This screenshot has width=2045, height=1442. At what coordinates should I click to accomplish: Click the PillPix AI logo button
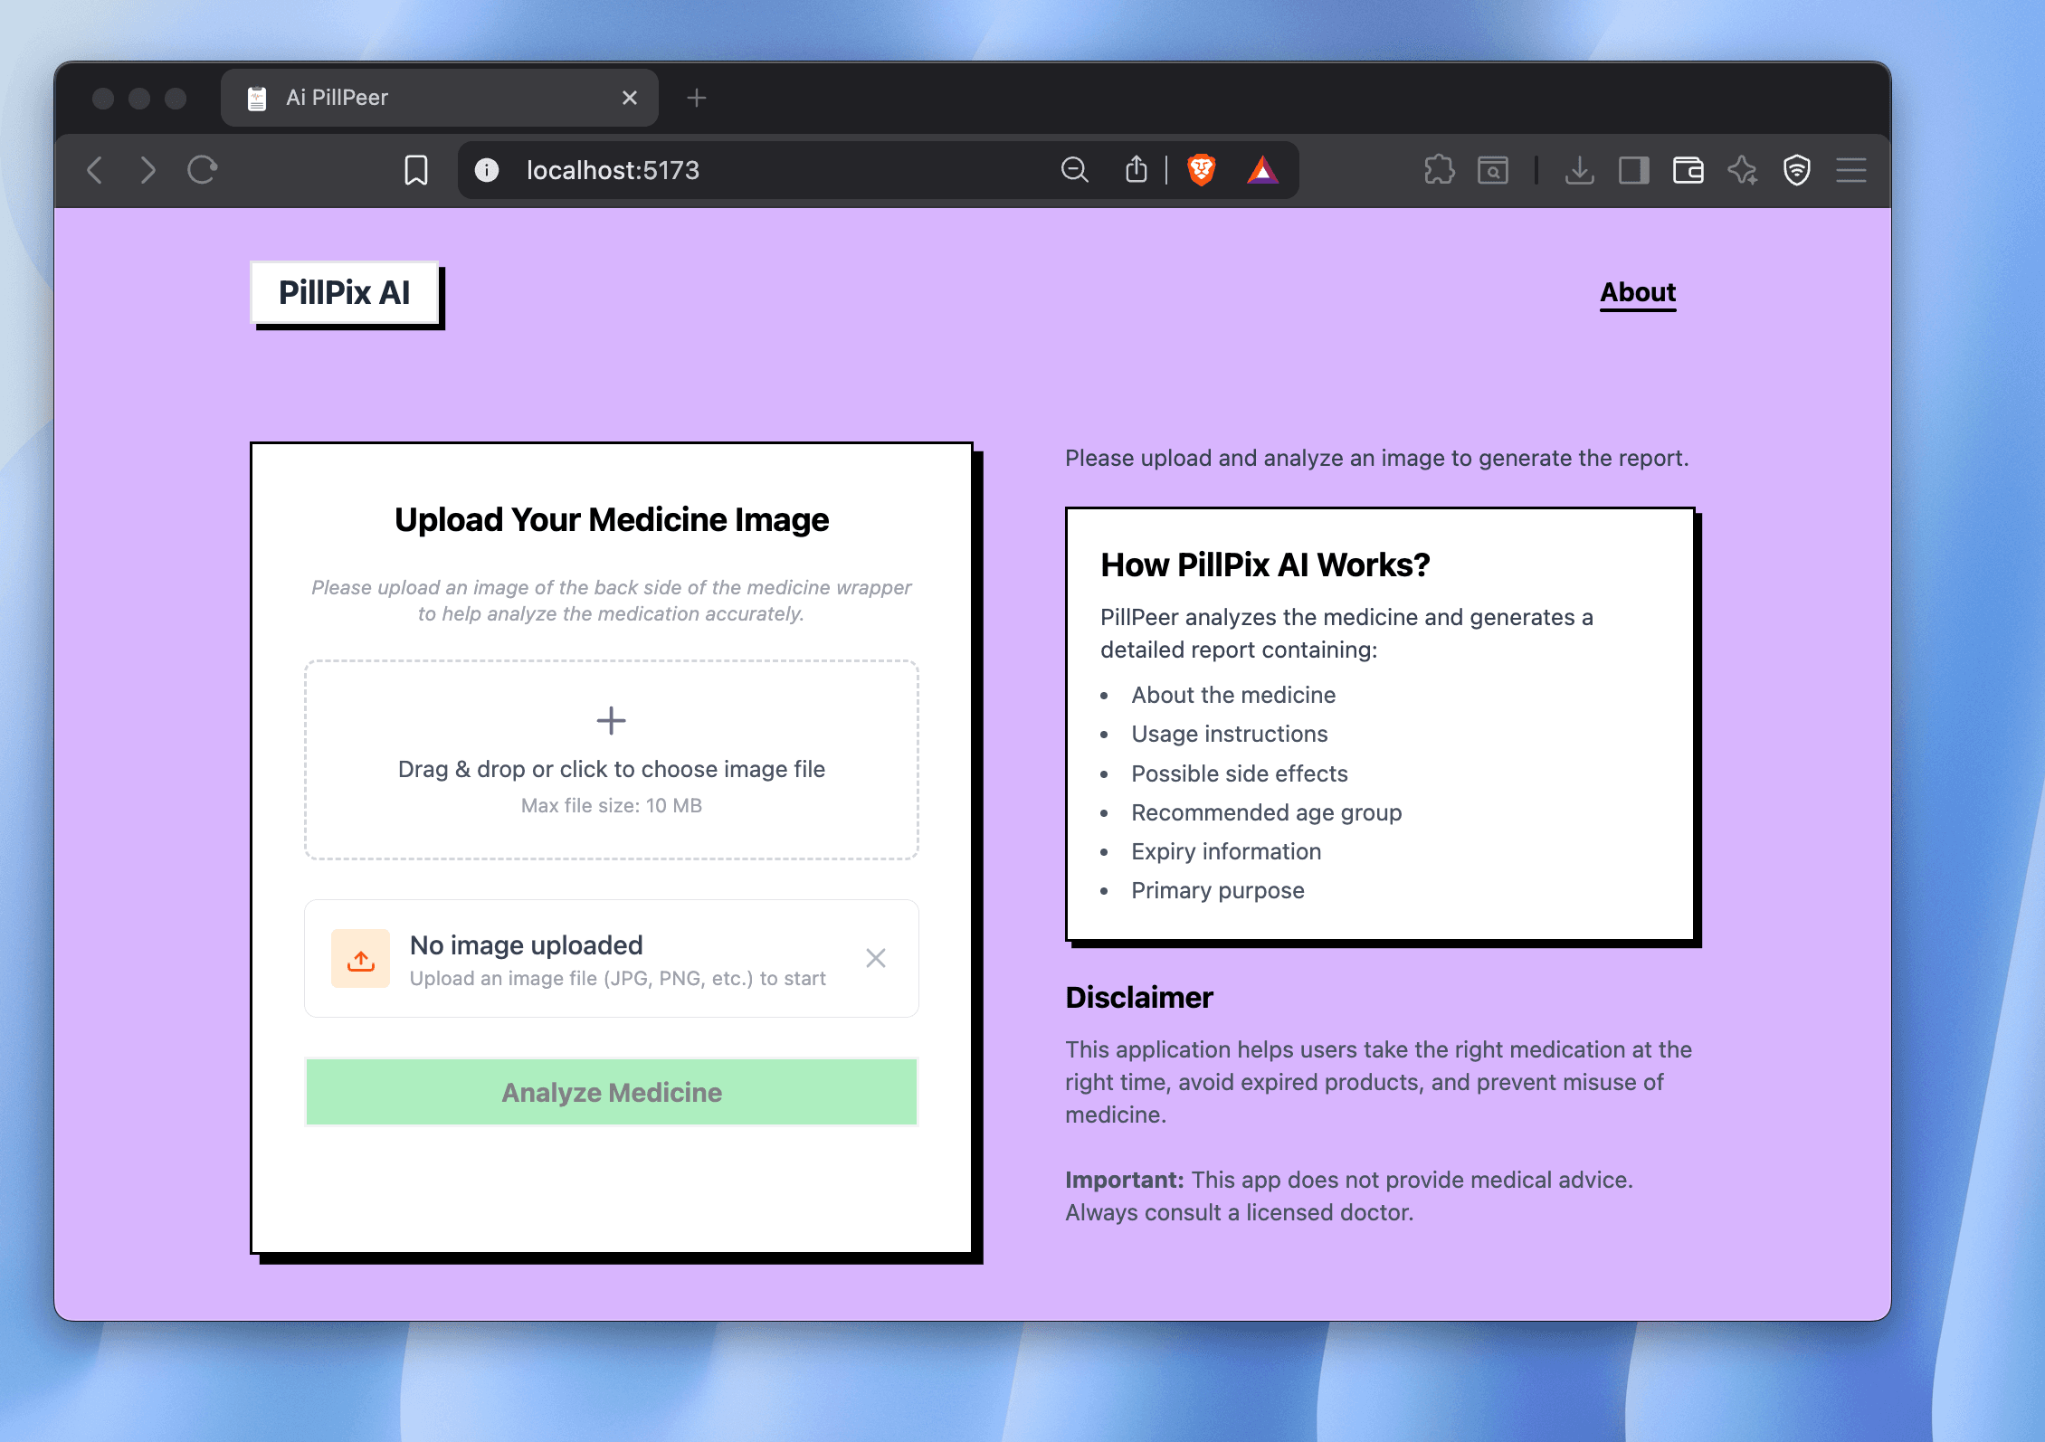pos(345,293)
